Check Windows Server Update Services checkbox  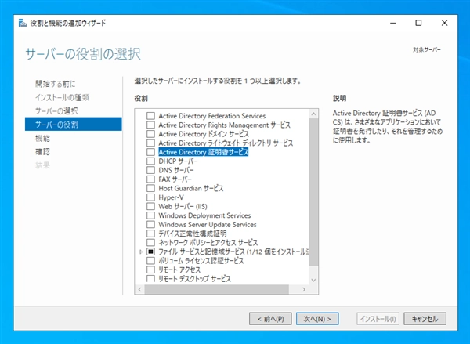(150, 224)
